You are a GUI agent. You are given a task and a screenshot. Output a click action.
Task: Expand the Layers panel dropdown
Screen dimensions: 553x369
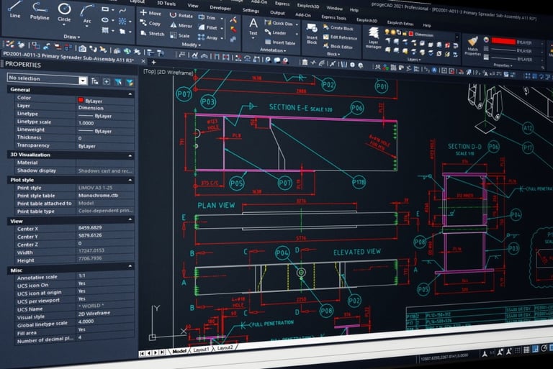coord(414,60)
